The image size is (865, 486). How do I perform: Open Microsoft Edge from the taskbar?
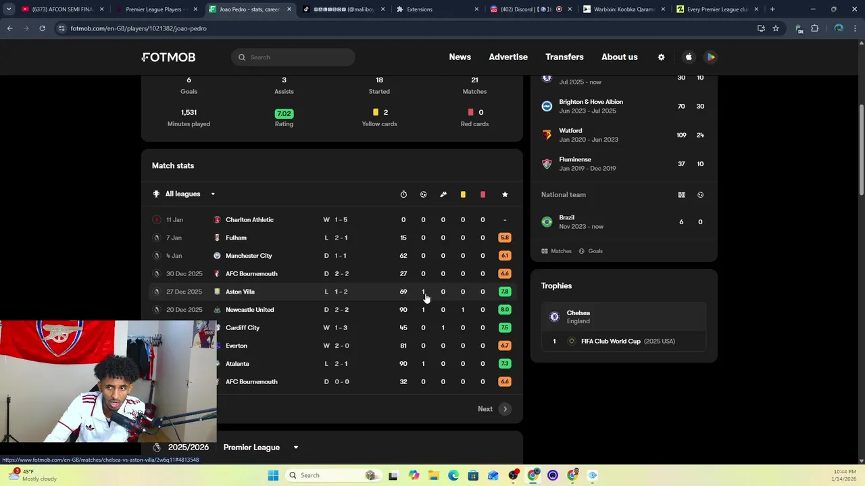pos(453,475)
